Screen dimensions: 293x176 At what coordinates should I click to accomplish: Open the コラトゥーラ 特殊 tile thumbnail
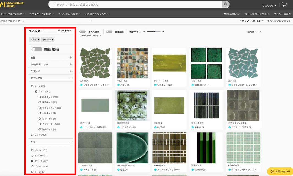[x=243, y=105]
